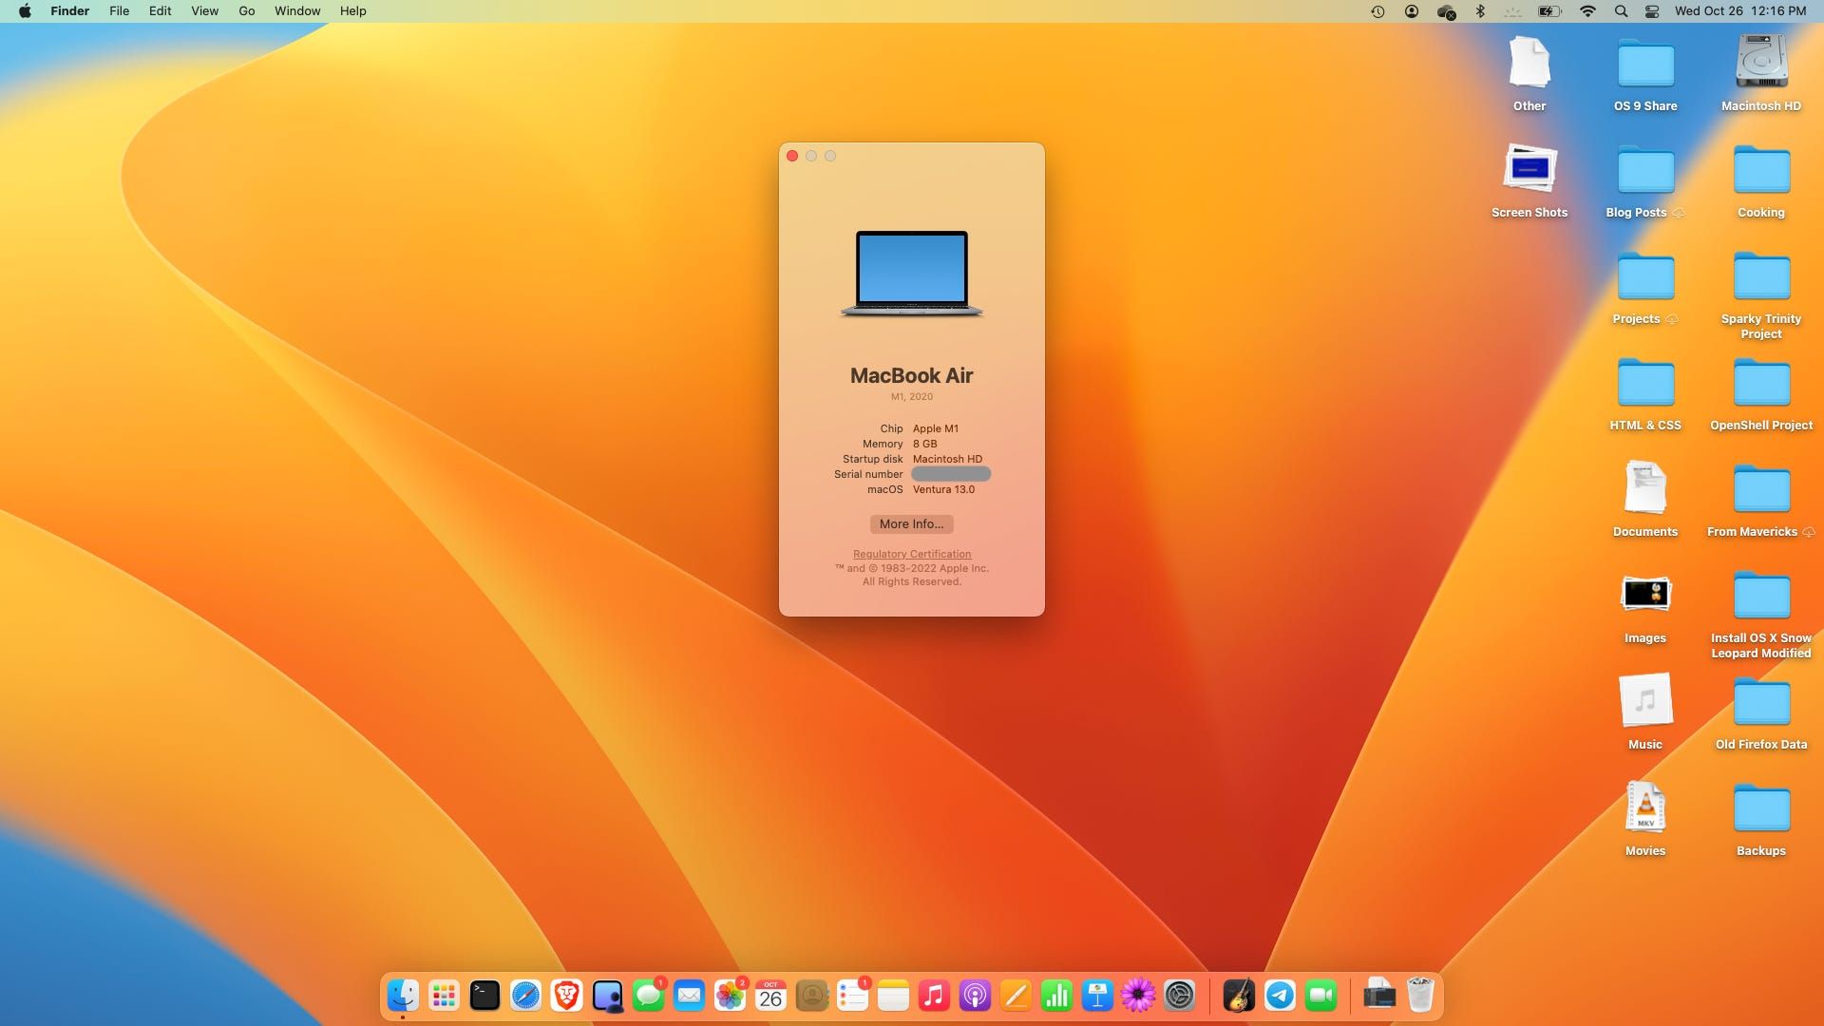Select the Documents stack on desktop
This screenshot has height=1026, width=1824.
(1645, 488)
